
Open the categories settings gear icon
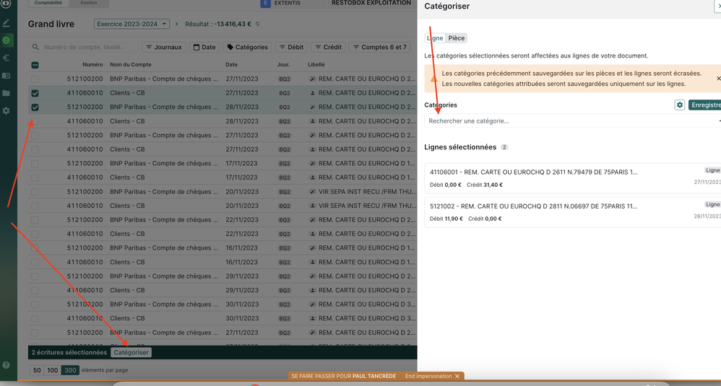[680, 105]
